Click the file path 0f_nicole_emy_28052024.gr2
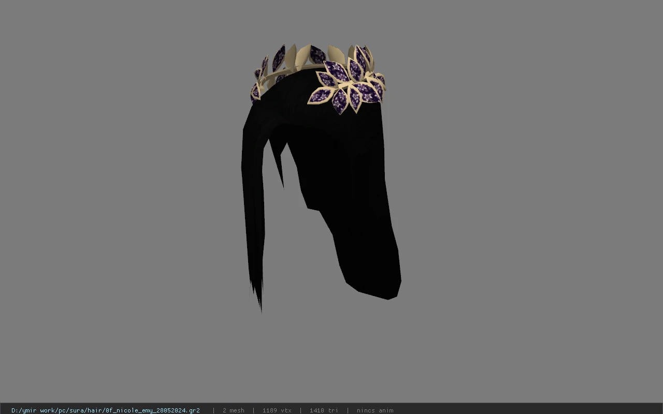The height and width of the screenshot is (414, 663). (106, 410)
